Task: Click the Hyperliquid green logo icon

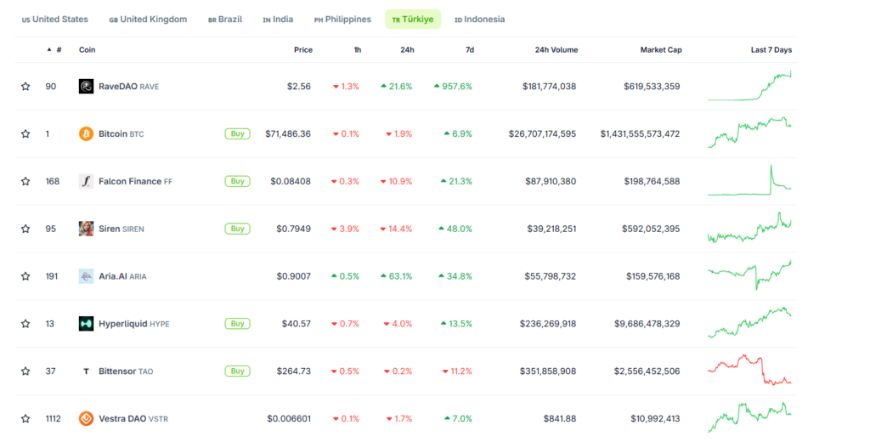Action: [x=86, y=324]
